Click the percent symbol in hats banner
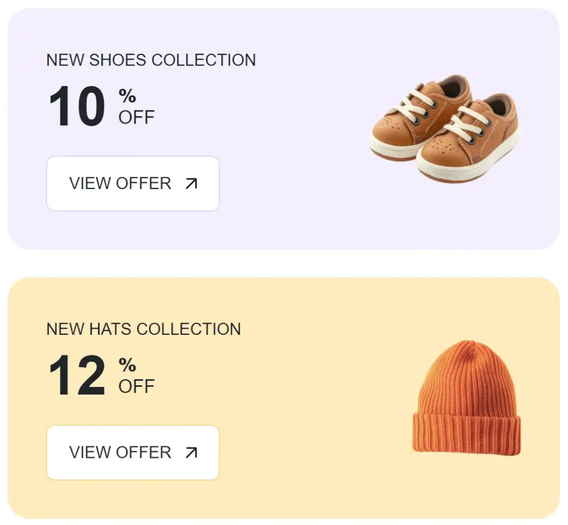 (127, 365)
